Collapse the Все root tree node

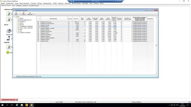pyautogui.click(x=14, y=17)
